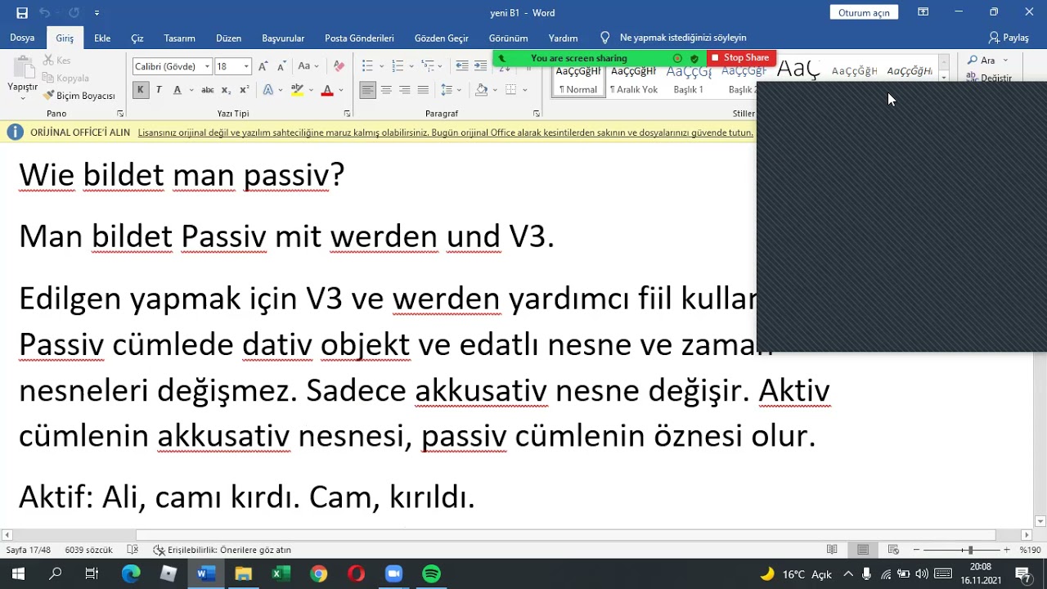This screenshot has width=1047, height=589.
Task: Click the Stop Share button
Action: (740, 58)
